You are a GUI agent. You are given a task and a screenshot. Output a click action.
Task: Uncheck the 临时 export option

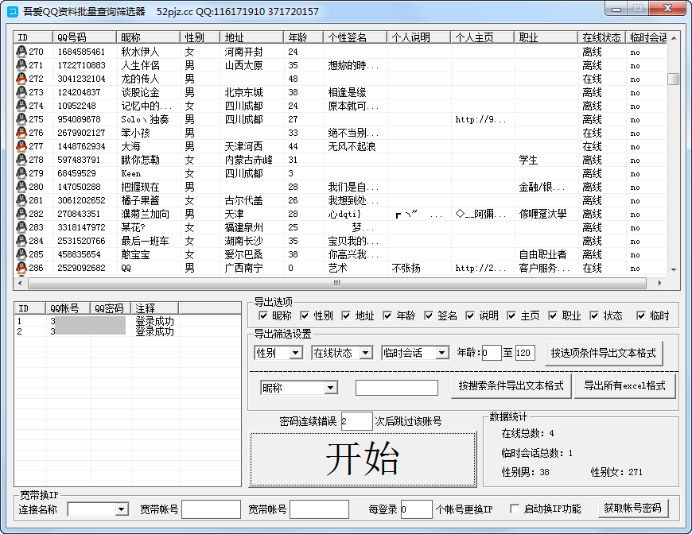click(x=641, y=315)
